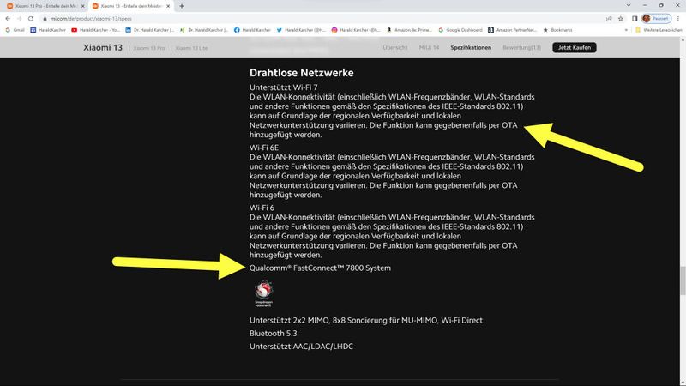Close the active Xiaomi 13 tab
The image size is (686, 386).
point(168,6)
